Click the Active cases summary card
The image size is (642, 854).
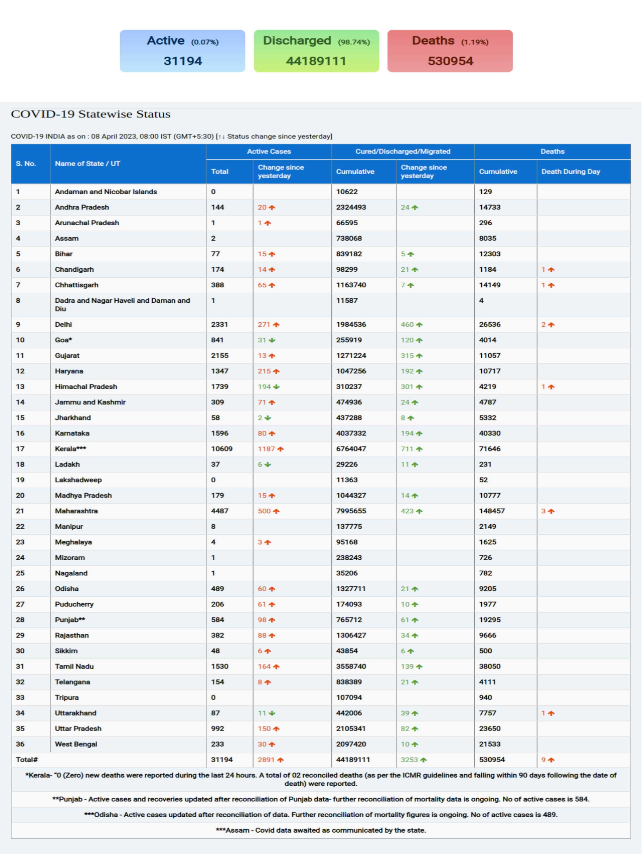[182, 51]
